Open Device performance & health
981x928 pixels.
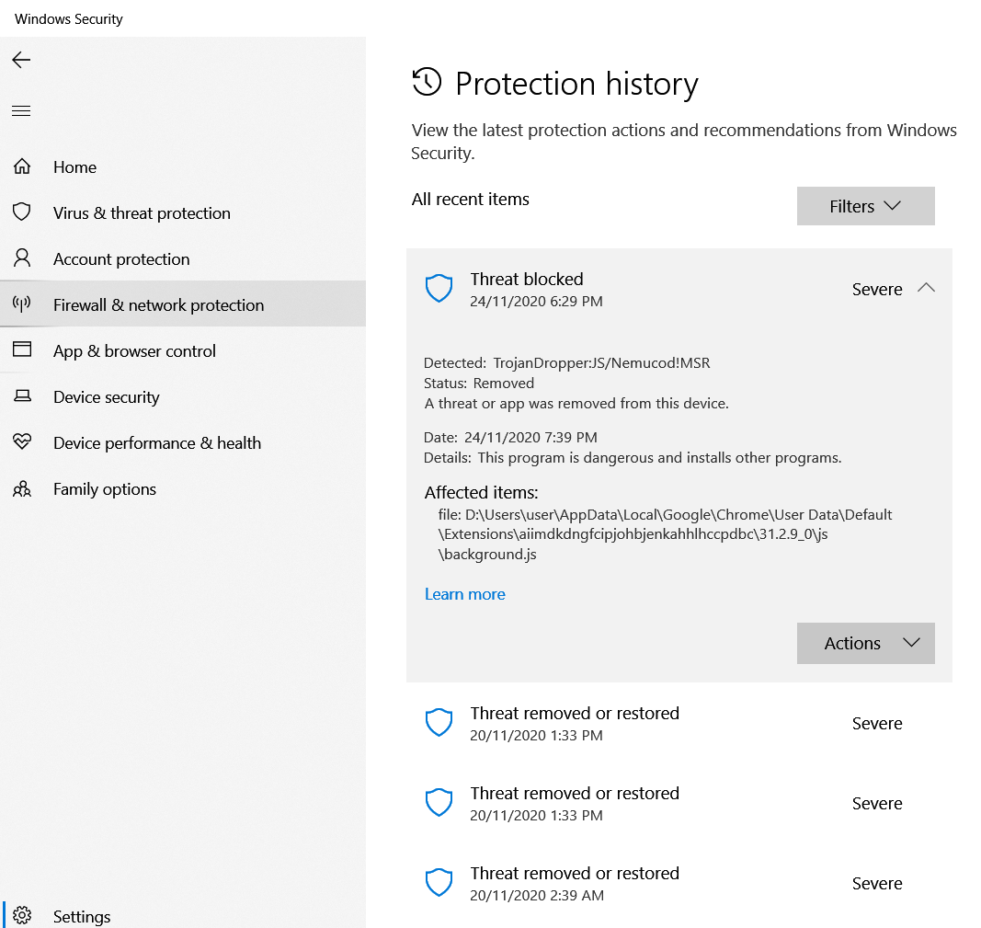tap(183, 443)
